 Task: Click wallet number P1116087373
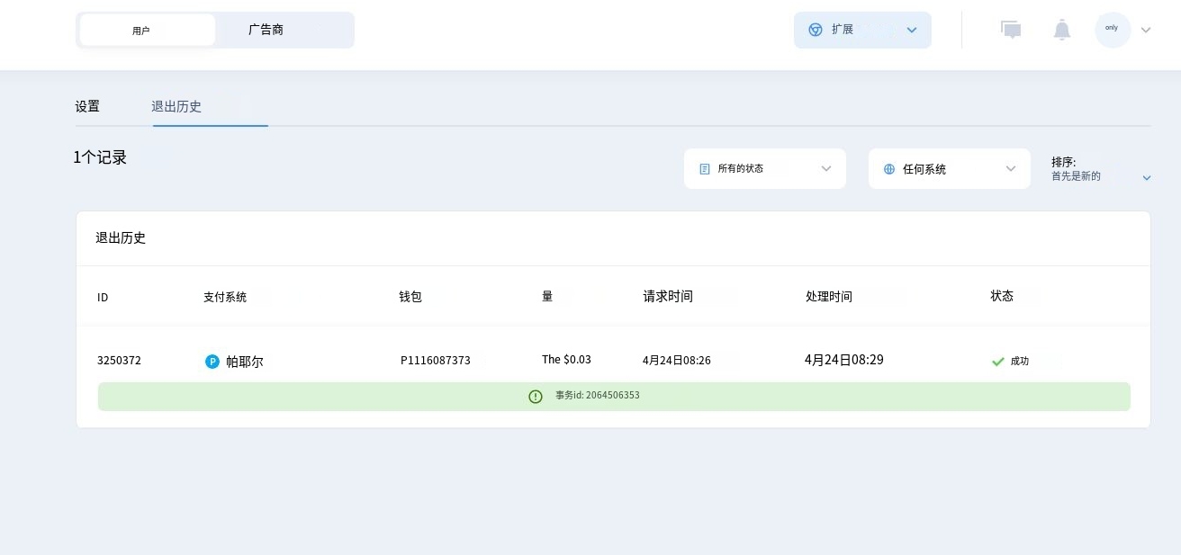click(x=436, y=361)
